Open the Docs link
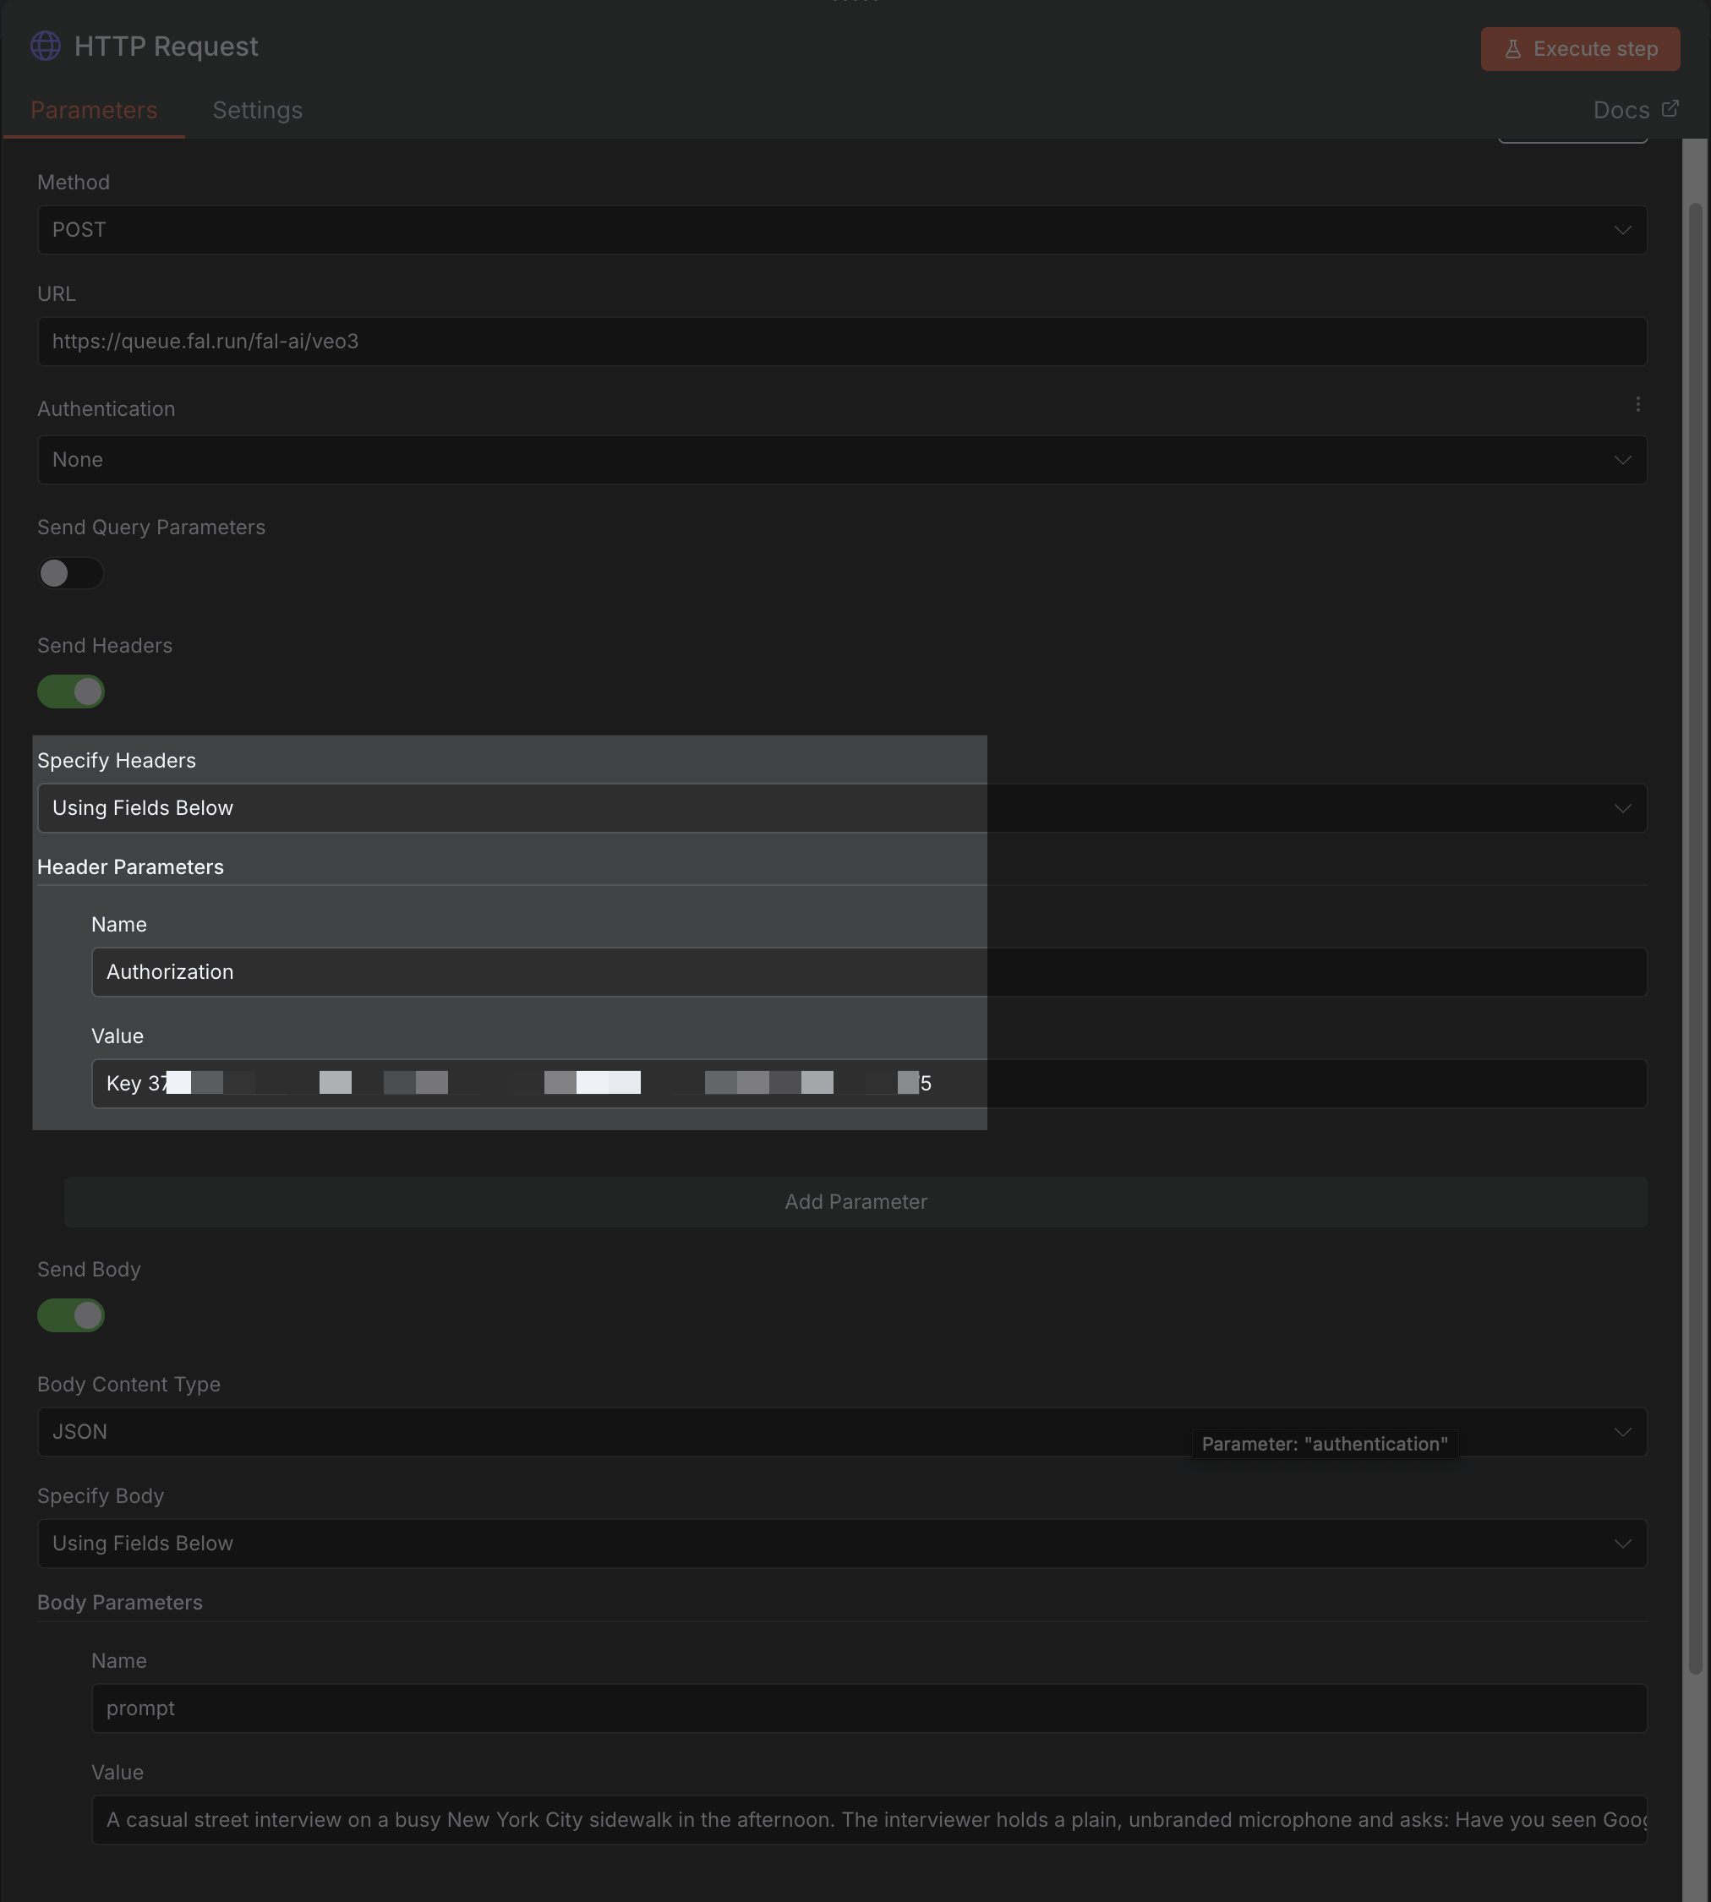 [1635, 110]
